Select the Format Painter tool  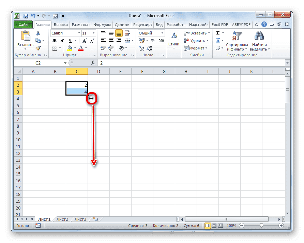[38, 47]
